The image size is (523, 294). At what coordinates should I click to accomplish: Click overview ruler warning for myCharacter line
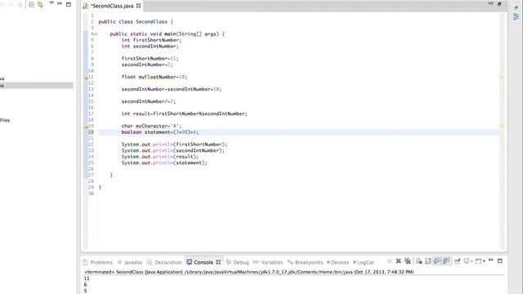pyautogui.click(x=502, y=126)
